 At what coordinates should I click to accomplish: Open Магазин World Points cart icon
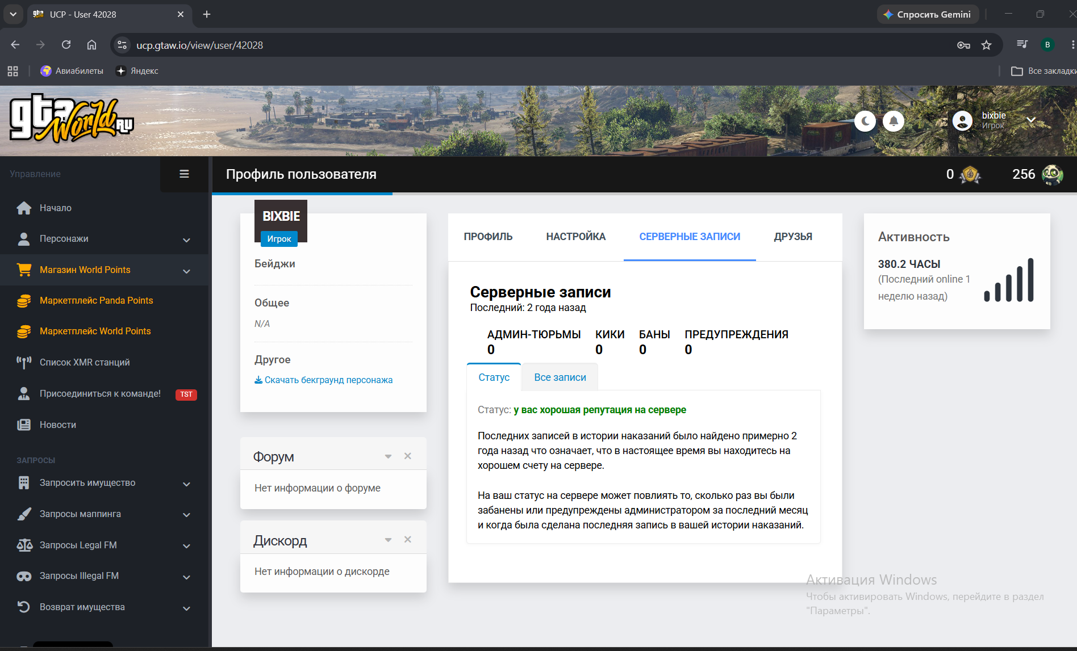pyautogui.click(x=24, y=270)
